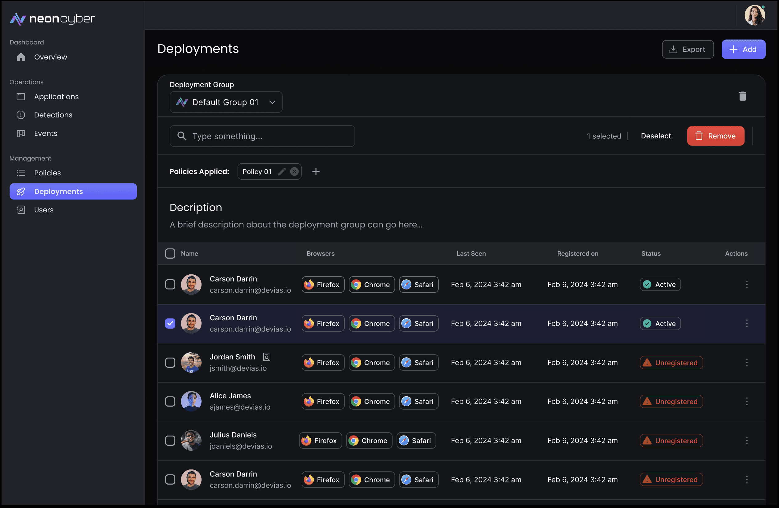The image size is (779, 508).
Task: Edit Policy 01 with pencil icon
Action: (x=282, y=171)
